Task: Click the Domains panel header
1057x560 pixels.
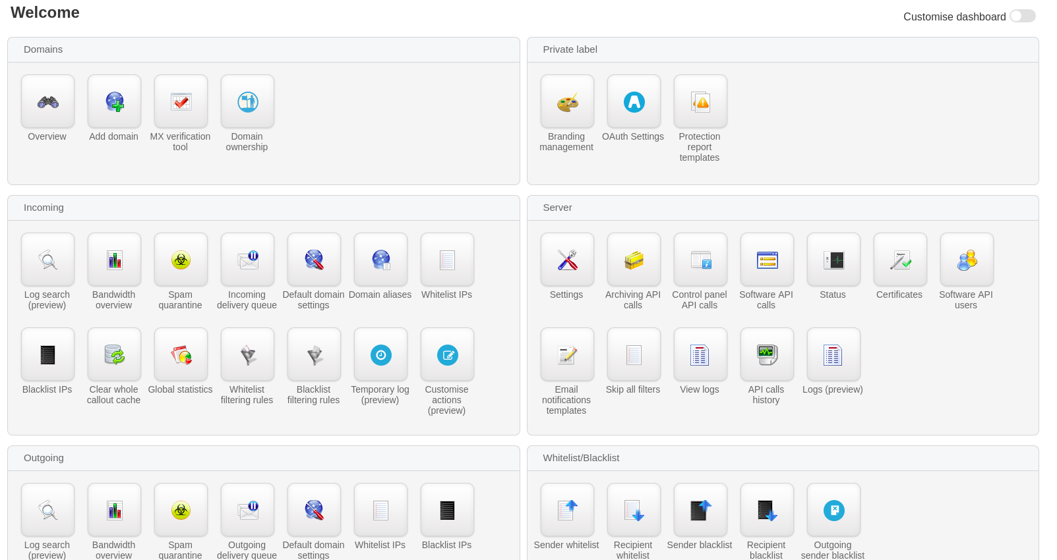Action: coord(264,49)
